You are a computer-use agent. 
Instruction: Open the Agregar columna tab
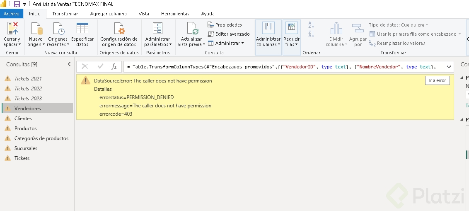108,14
